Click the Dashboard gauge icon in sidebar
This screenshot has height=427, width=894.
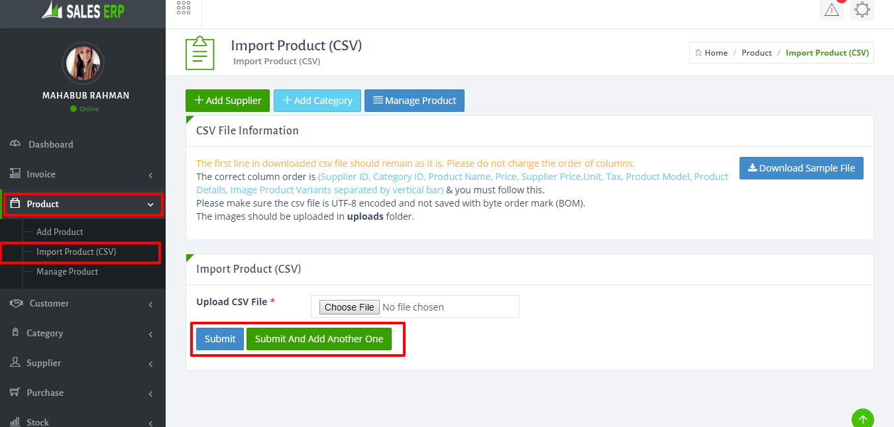point(15,144)
